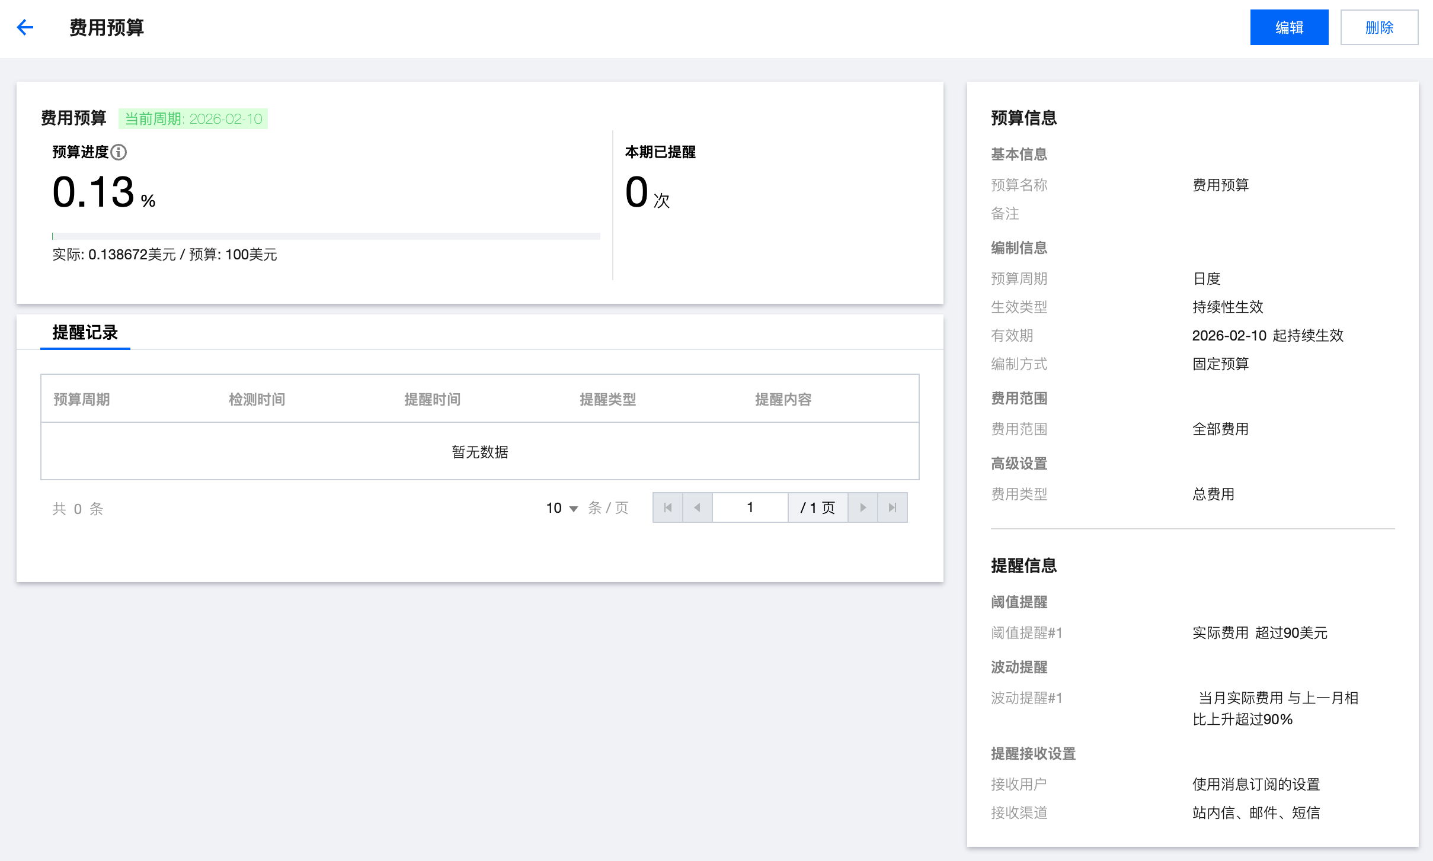Screen dimensions: 1433x861
Task: Click the 暂无数据 empty table row
Action: point(480,452)
